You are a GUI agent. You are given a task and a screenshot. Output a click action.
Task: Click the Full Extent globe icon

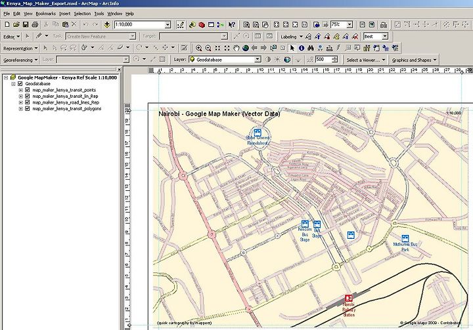click(246, 48)
